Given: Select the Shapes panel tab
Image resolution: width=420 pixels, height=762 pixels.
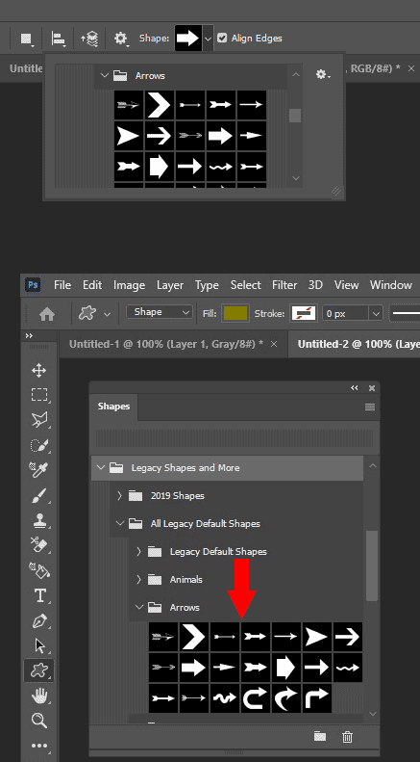Looking at the screenshot, I should (113, 407).
